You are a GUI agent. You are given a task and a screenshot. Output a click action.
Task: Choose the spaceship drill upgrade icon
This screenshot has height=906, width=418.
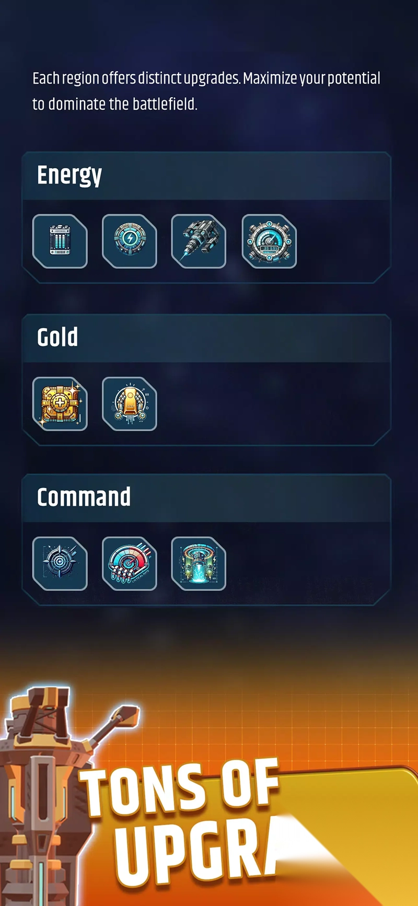point(199,241)
